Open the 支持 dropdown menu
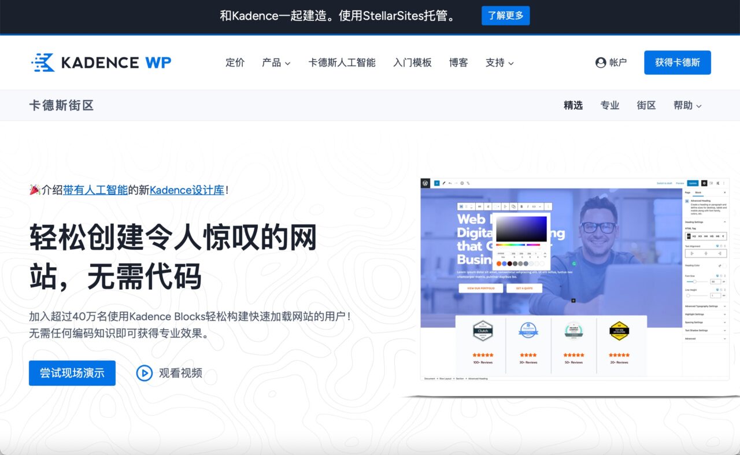The image size is (740, 455). pyautogui.click(x=499, y=62)
